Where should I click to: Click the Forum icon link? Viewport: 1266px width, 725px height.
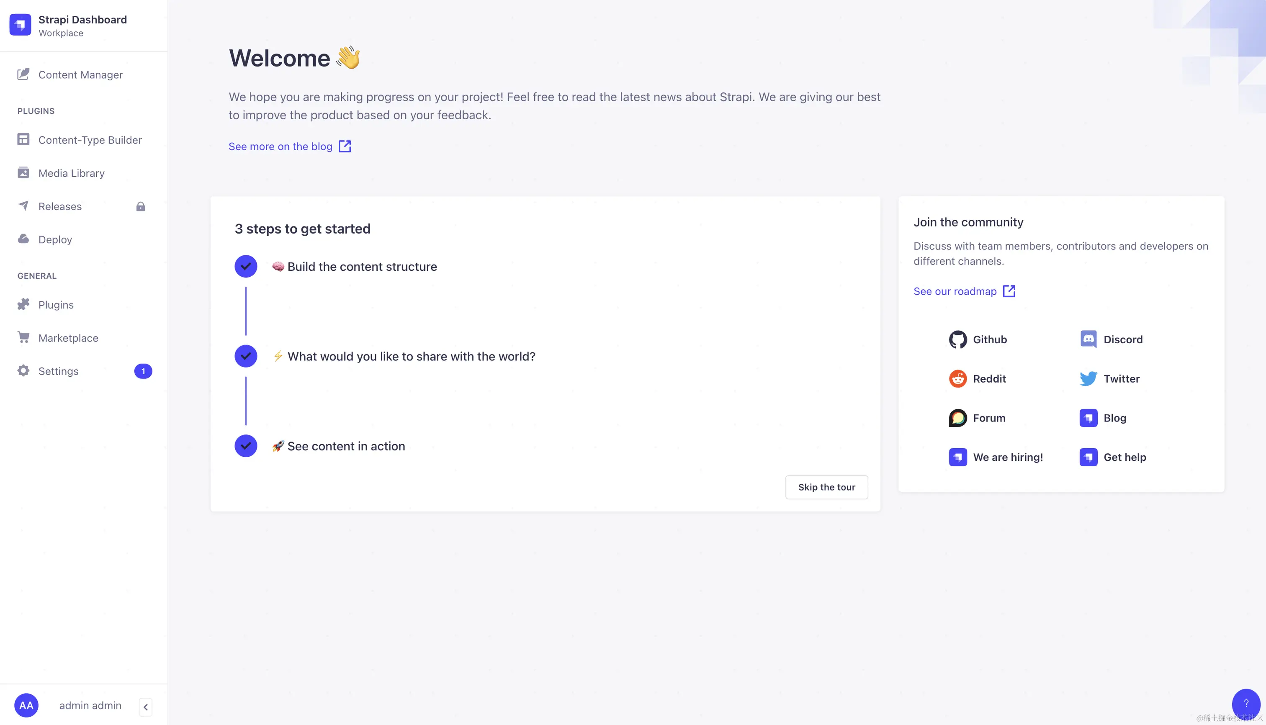957,418
